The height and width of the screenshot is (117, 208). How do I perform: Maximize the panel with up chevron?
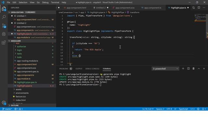199,69
